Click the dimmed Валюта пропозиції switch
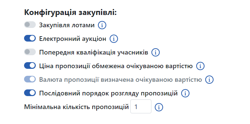This screenshot has width=250, height=124. (30, 79)
